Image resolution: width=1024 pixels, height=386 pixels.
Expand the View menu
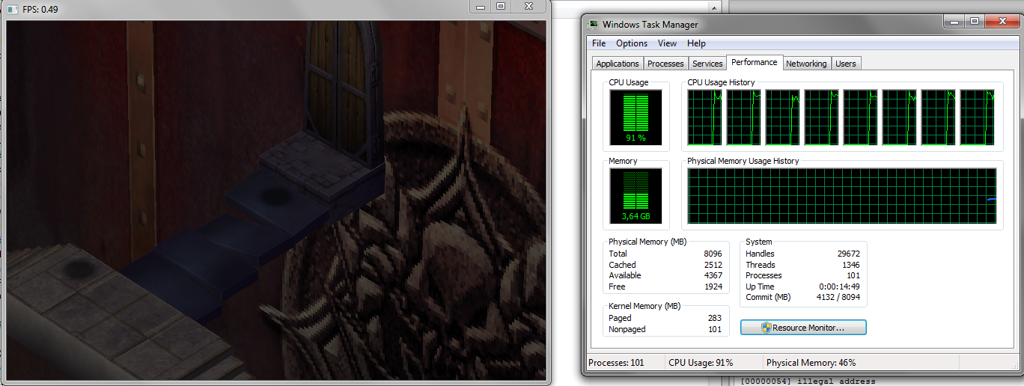667,43
